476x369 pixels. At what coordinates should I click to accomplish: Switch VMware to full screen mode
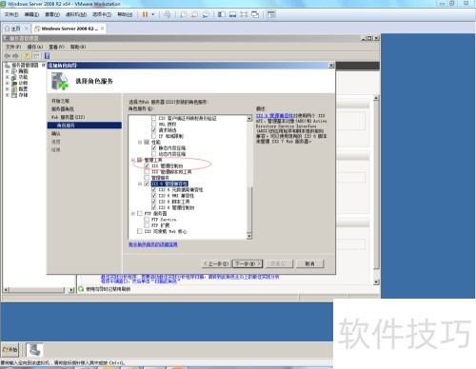[244, 14]
